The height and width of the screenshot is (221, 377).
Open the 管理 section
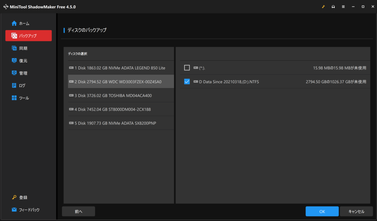click(29, 73)
